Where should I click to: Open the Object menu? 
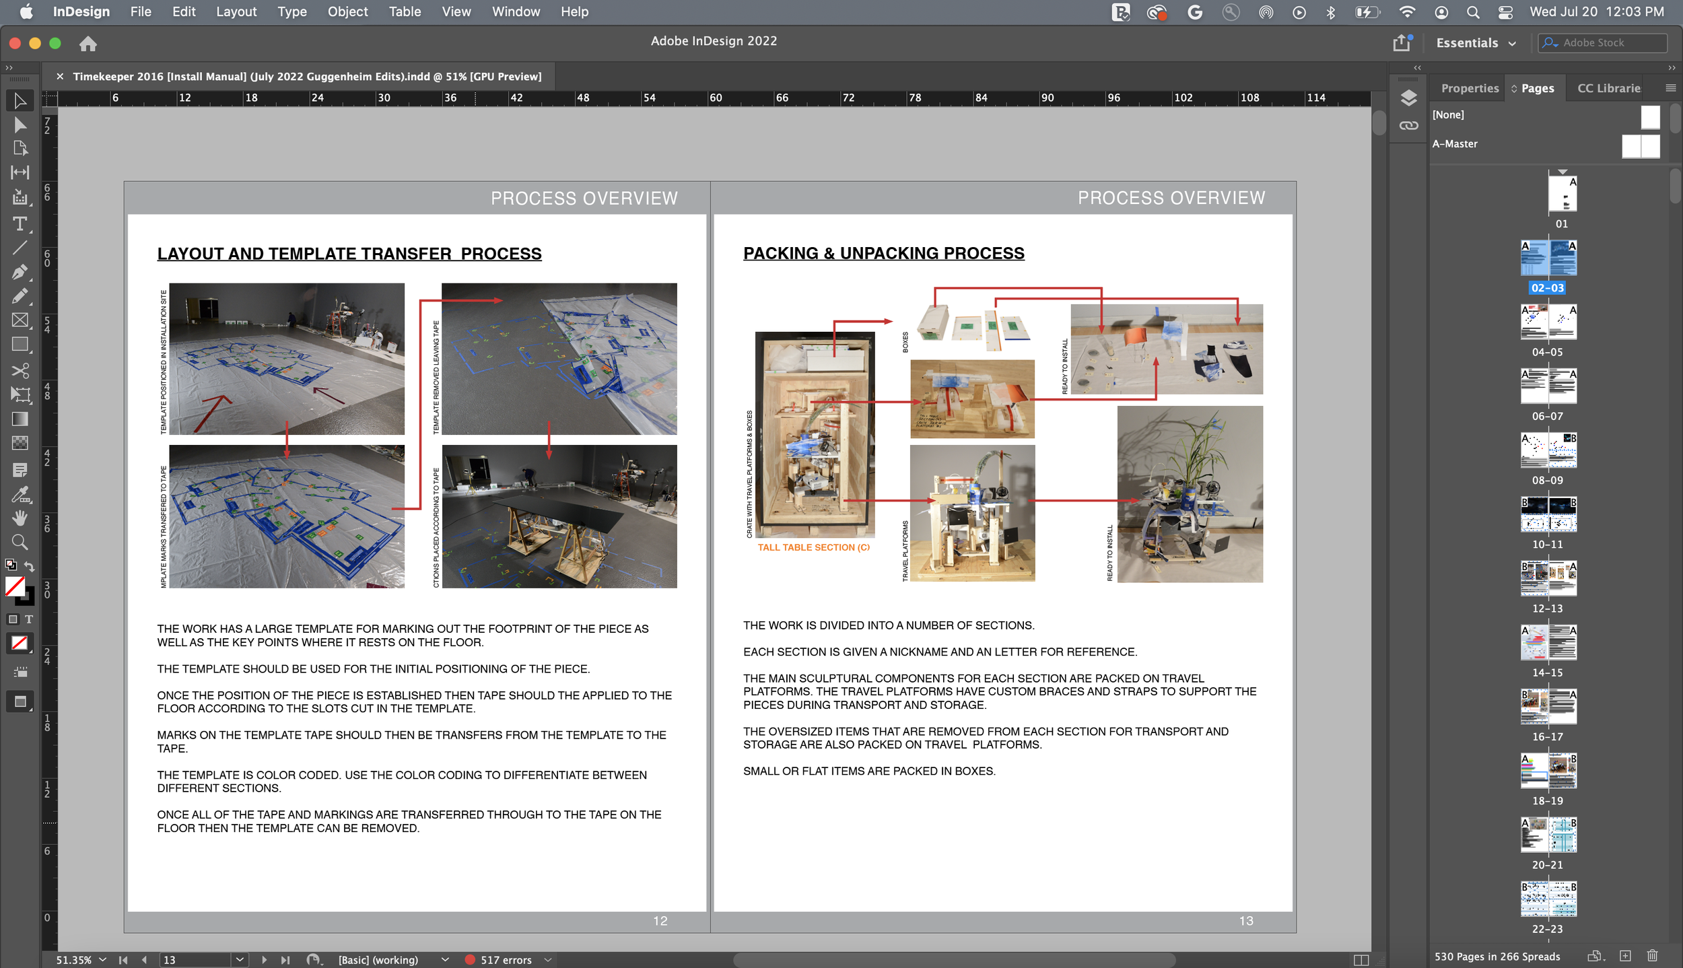[x=347, y=11]
